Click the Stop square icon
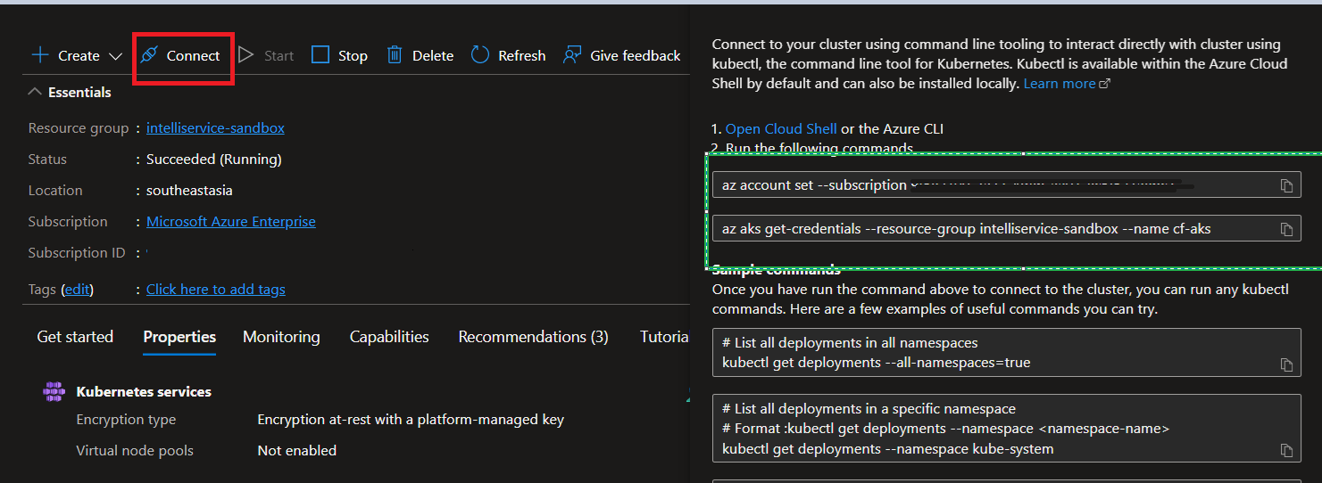1322x483 pixels. [320, 55]
